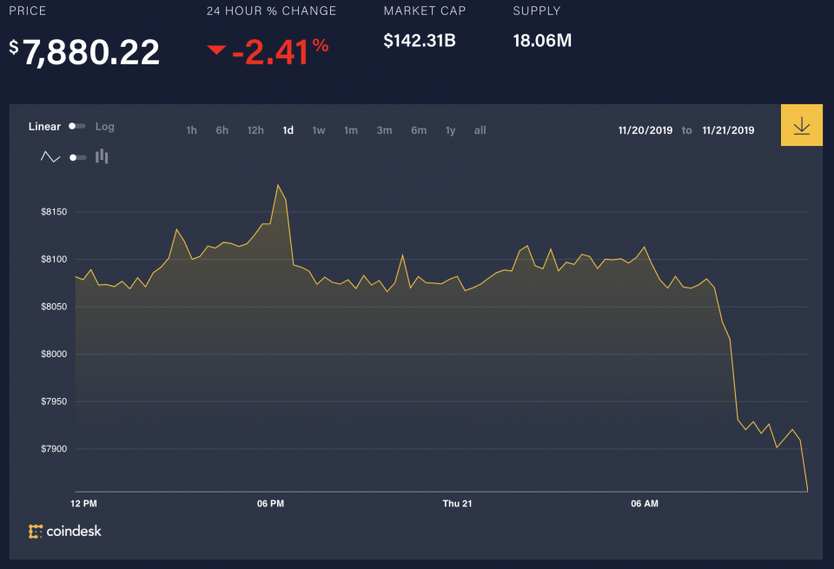The image size is (834, 569).
Task: Click the market cap $142.31B value
Action: click(x=420, y=41)
